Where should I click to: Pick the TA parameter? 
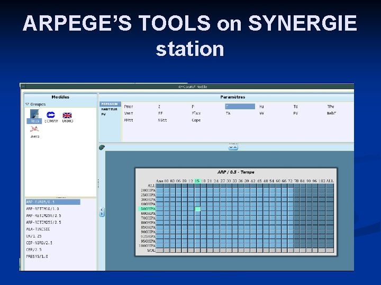click(x=228, y=113)
